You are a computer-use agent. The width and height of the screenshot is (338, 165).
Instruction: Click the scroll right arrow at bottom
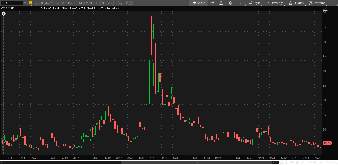point(277,162)
